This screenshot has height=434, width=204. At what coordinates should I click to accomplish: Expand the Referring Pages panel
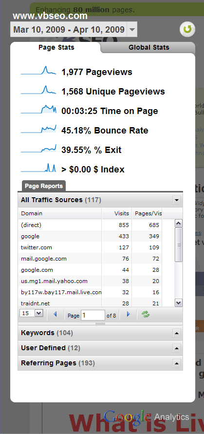pyautogui.click(x=177, y=363)
